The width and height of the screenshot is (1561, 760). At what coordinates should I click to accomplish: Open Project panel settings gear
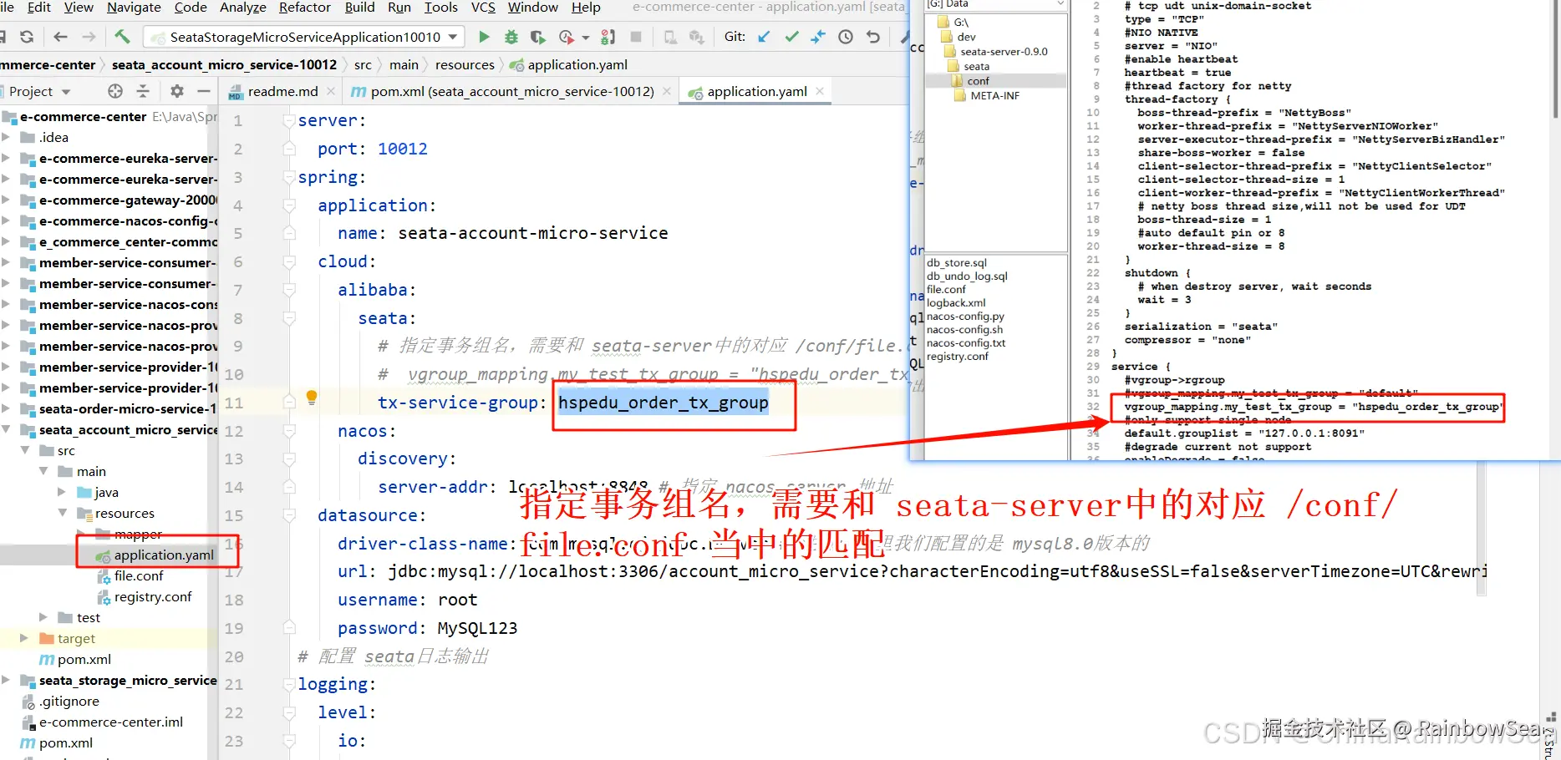176,91
